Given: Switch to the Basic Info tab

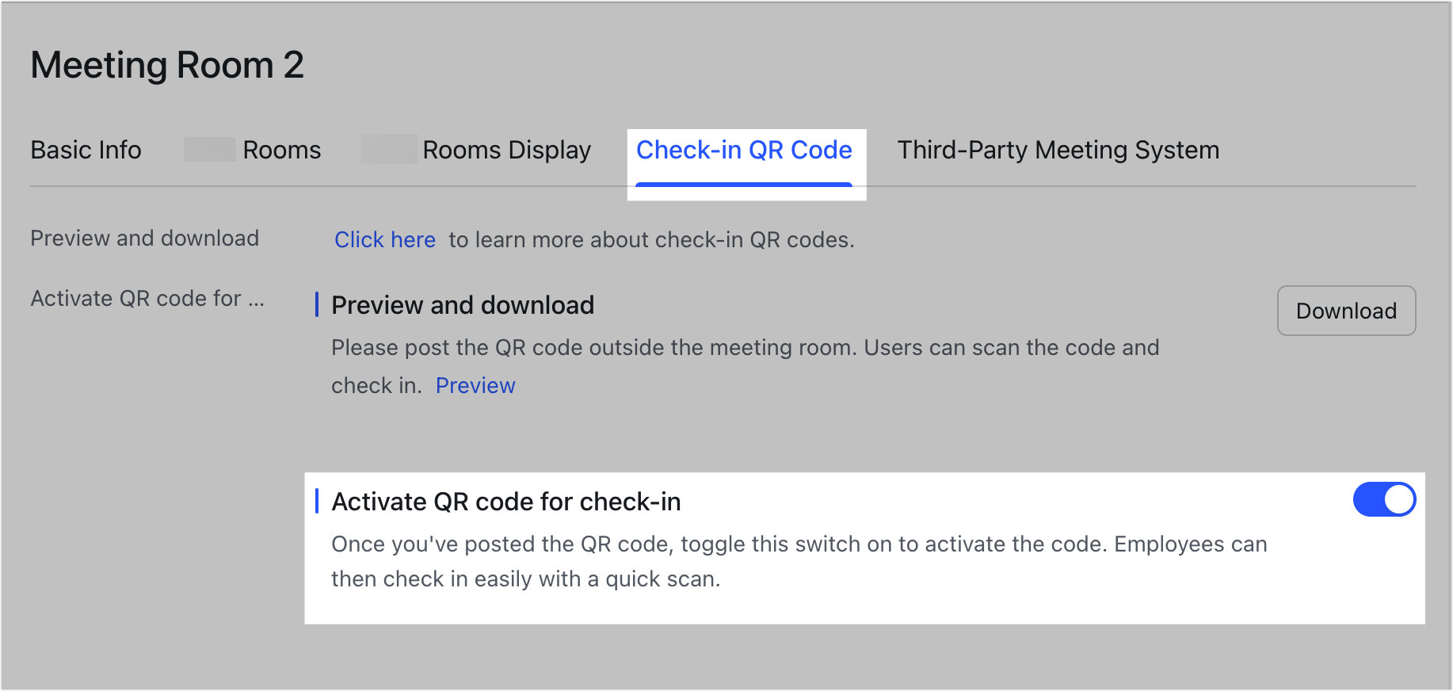Looking at the screenshot, I should point(86,150).
